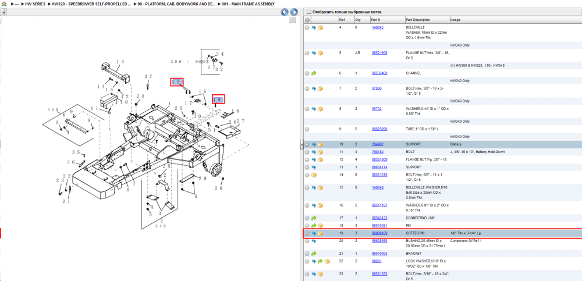Select the 'CONNECTING LINK' description text
The width and height of the screenshot is (582, 281).
420,218
